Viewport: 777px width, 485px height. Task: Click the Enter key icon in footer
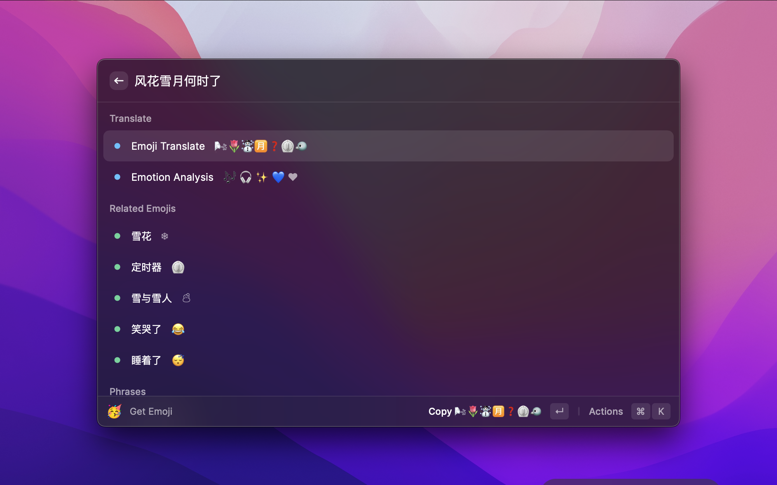click(x=559, y=411)
